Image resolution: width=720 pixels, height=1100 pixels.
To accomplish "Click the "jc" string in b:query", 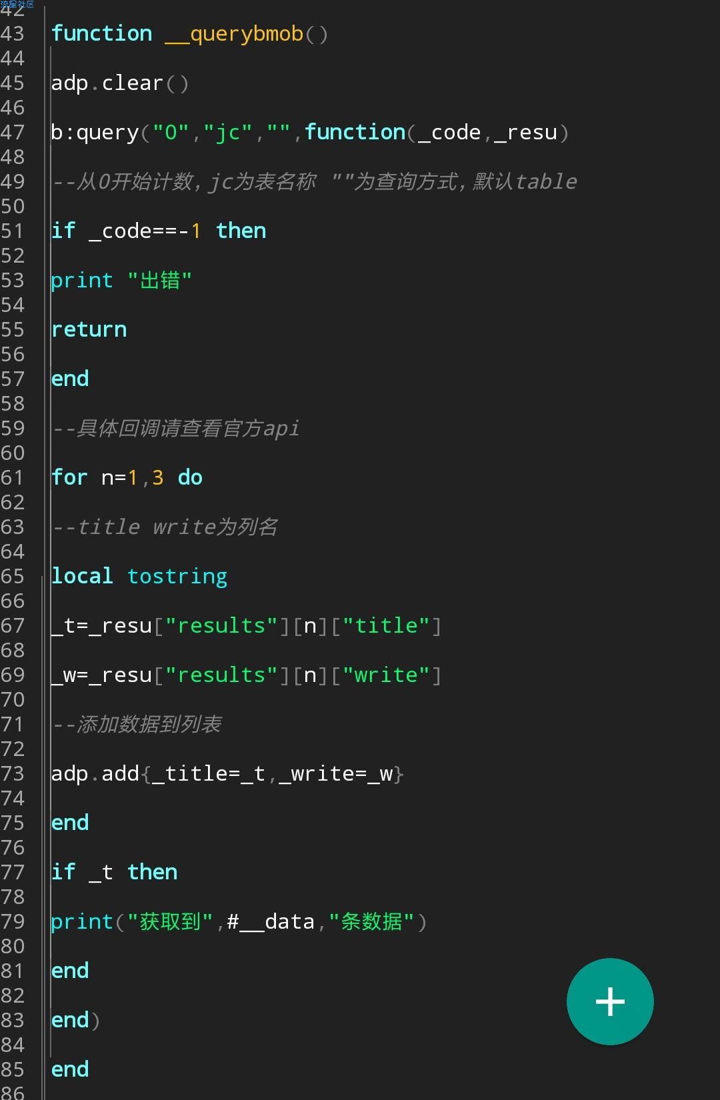I will tap(227, 133).
